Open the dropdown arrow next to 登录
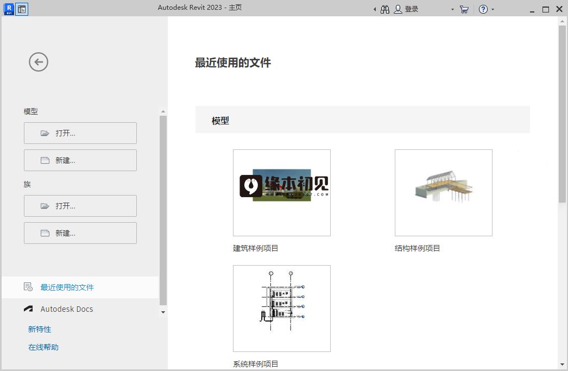 click(x=452, y=9)
